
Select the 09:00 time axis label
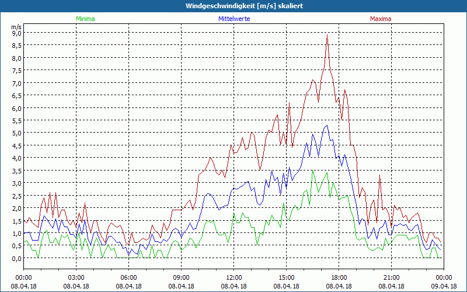pyautogui.click(x=182, y=277)
